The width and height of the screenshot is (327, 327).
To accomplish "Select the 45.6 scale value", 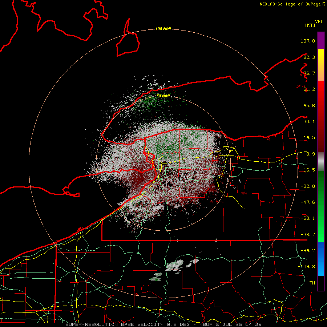I will 309,105.
